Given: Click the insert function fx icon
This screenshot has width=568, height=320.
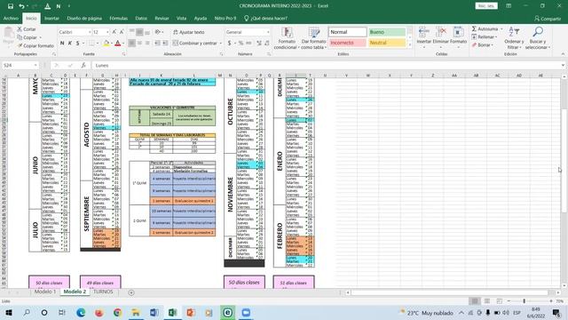Looking at the screenshot, I should (83, 65).
